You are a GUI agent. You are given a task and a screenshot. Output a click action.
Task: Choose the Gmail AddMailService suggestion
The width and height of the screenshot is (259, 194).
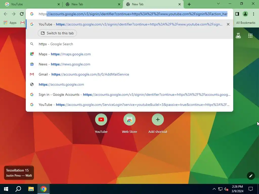(x=129, y=75)
